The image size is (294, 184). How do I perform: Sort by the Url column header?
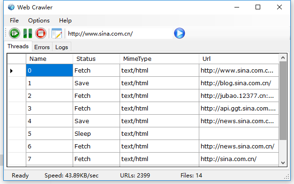(x=239, y=59)
